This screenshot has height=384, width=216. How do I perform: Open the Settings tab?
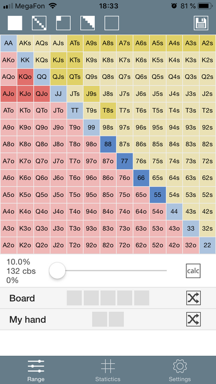180,370
